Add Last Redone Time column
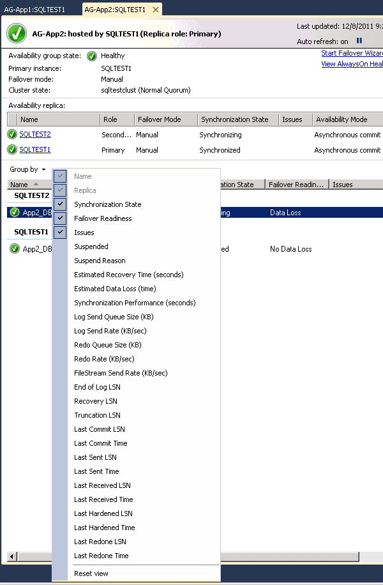The width and height of the screenshot is (383, 585). [101, 556]
